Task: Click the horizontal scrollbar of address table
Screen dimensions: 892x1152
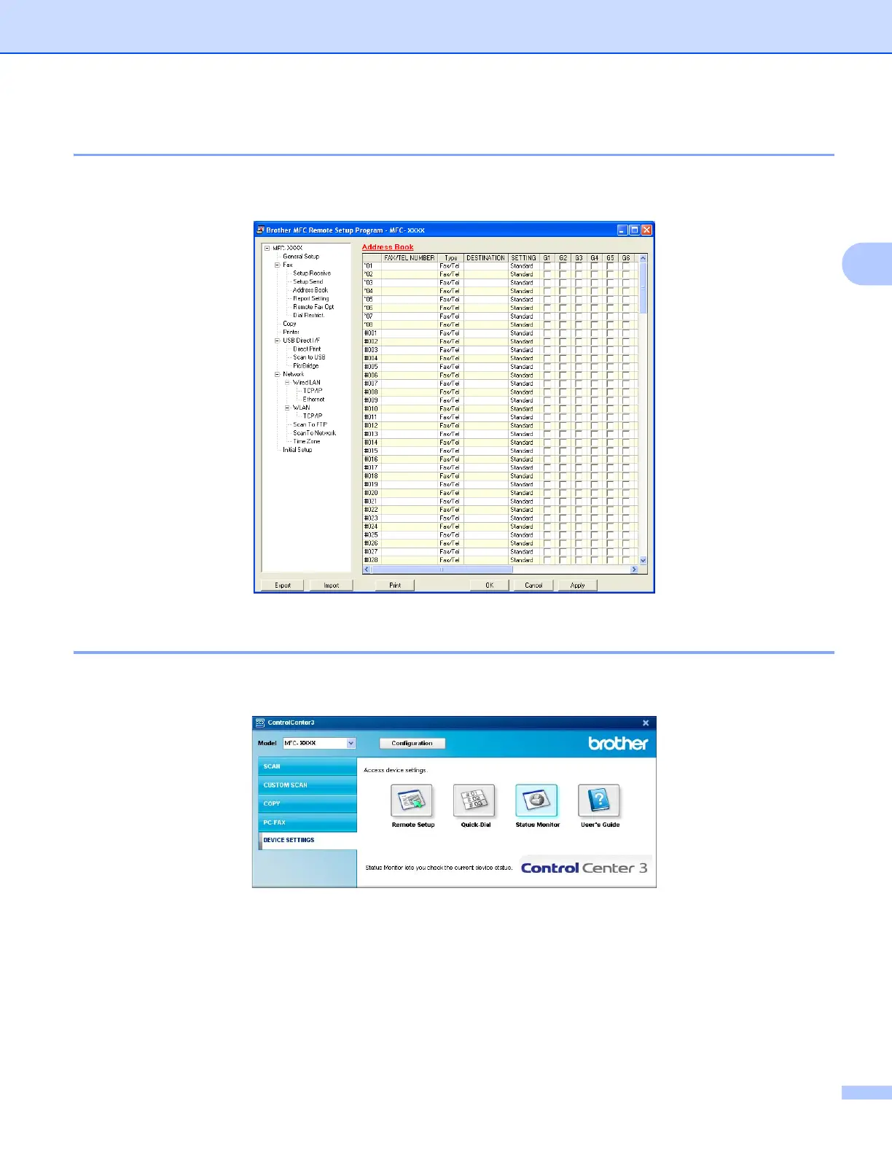Action: point(442,569)
